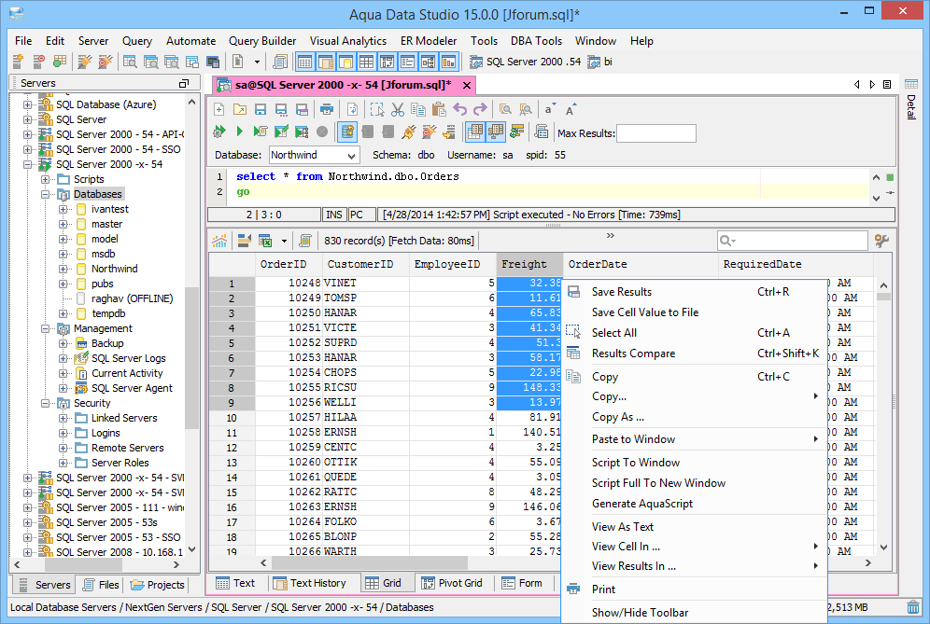
Task: Click the server tree vertical scrollbar thumb
Action: click(191, 358)
